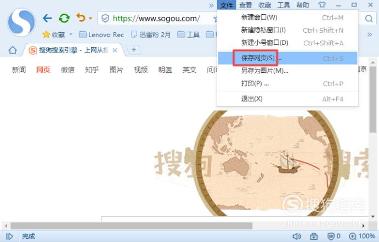
Task: Click the orange undo restore icon
Action: click(81, 18)
